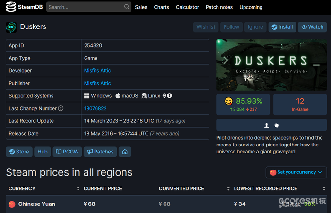Click the info icon after Linux
Screen dimensions: 331x213
pos(169,96)
